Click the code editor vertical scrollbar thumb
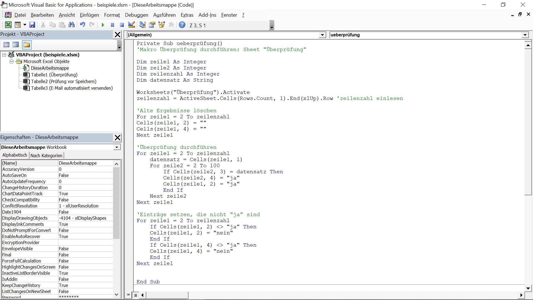 528,122
